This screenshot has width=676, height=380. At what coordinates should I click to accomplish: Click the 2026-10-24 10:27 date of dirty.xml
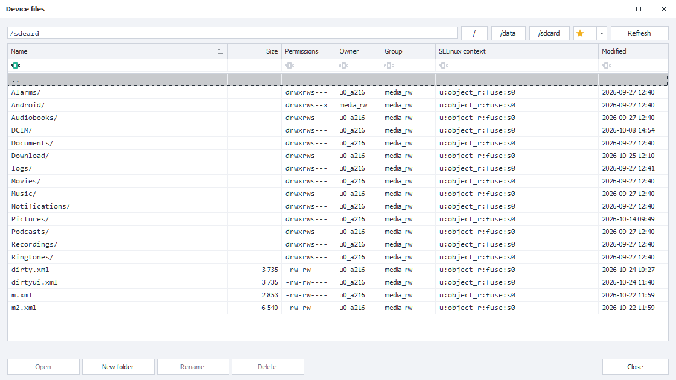[628, 270]
